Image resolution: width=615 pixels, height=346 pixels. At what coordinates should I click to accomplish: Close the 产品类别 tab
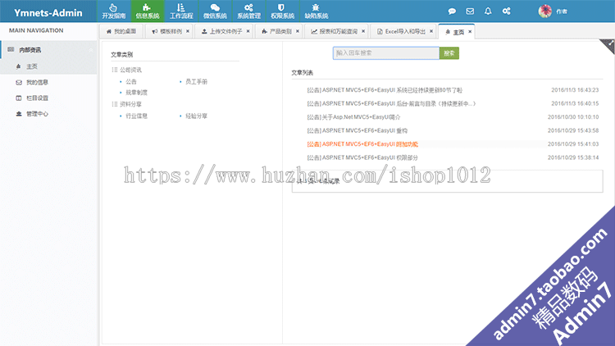coord(298,31)
